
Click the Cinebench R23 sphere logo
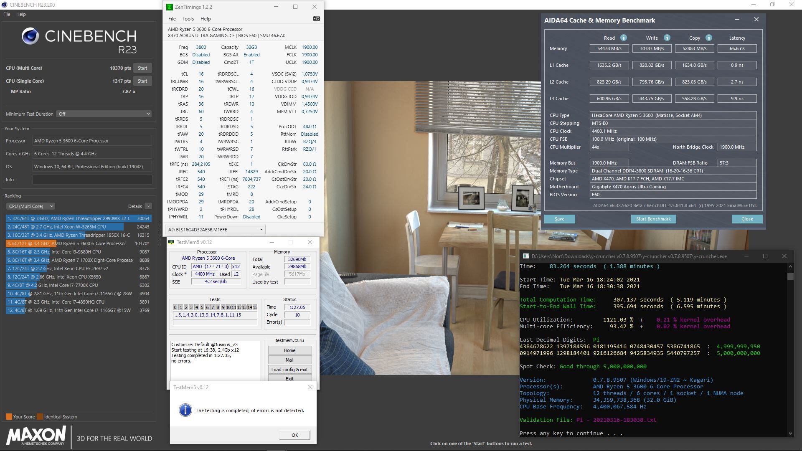click(x=30, y=36)
